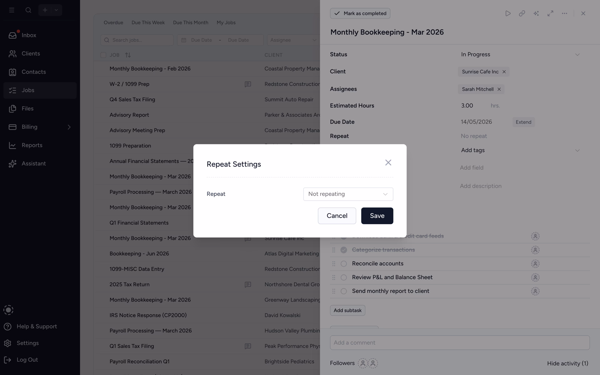Uncheck Categorize transactions subtask
The height and width of the screenshot is (375, 600).
coord(344,250)
